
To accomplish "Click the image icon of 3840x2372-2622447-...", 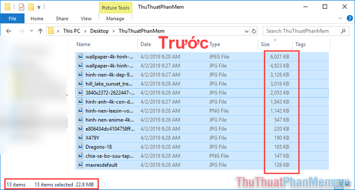I will point(80,93).
